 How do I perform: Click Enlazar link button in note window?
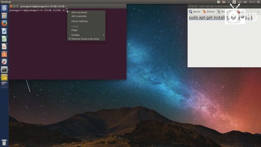pyautogui.click(x=208, y=11)
